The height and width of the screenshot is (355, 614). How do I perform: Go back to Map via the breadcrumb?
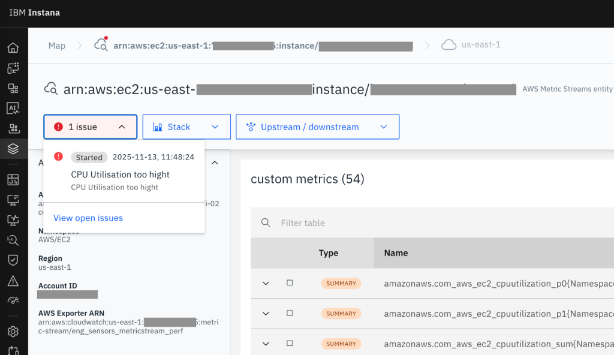tap(56, 45)
